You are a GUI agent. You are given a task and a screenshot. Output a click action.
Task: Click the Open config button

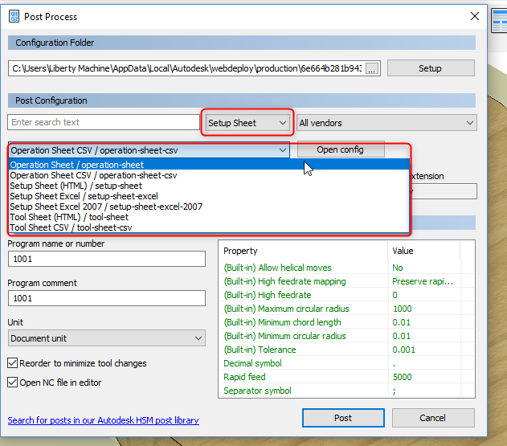(x=340, y=149)
